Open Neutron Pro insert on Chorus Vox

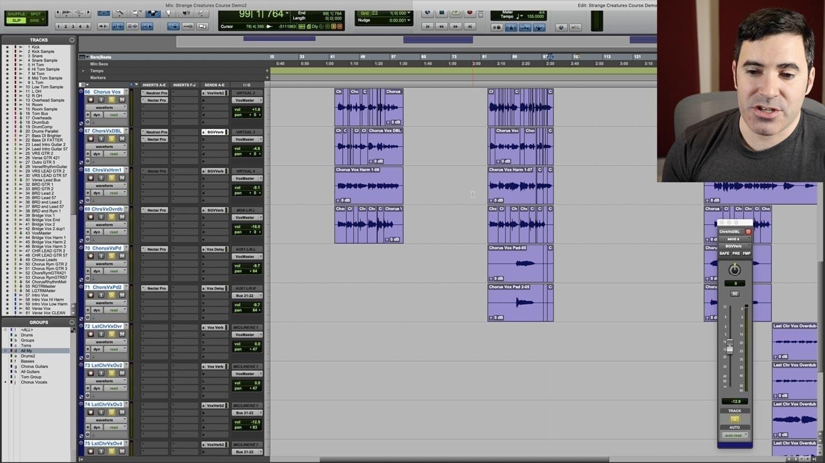[156, 93]
